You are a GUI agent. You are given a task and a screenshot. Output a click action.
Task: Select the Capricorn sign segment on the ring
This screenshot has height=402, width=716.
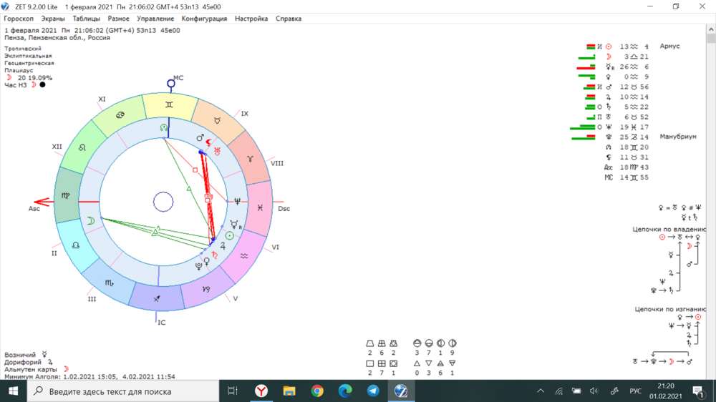tap(206, 288)
